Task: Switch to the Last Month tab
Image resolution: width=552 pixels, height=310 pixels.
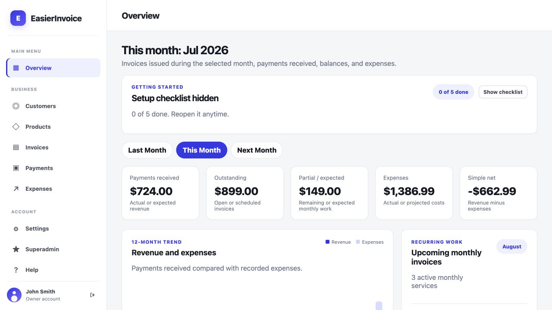Action: pyautogui.click(x=147, y=150)
